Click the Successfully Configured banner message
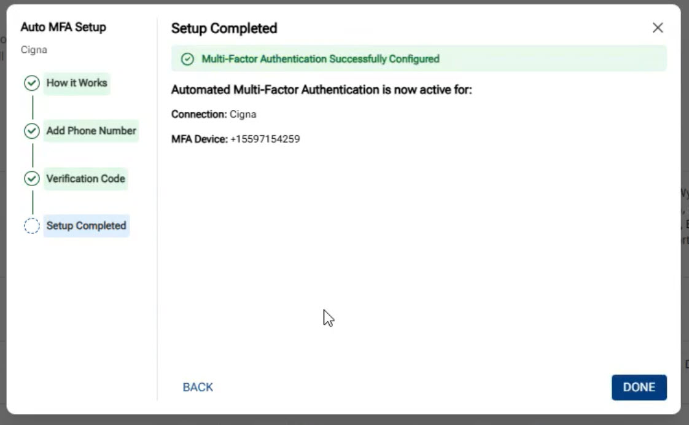Viewport: 689px width, 425px height. tap(321, 60)
